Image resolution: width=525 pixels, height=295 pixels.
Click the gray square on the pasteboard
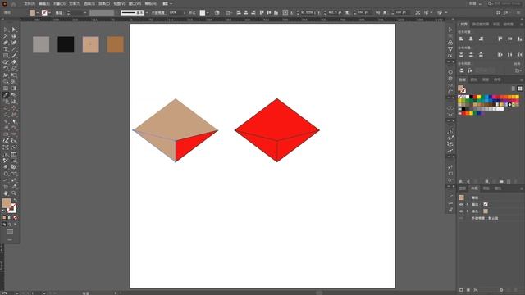[x=41, y=44]
